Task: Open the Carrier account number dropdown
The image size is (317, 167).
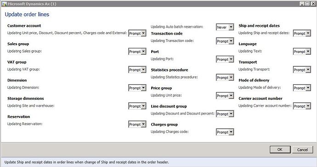Action: click(302, 106)
